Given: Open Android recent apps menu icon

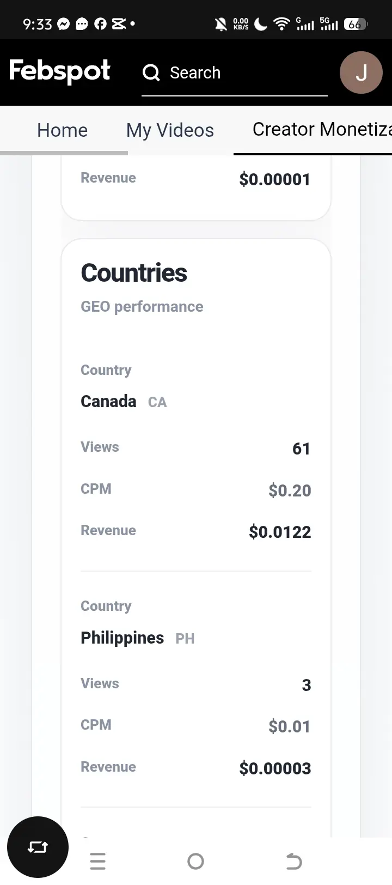Looking at the screenshot, I should click(98, 861).
